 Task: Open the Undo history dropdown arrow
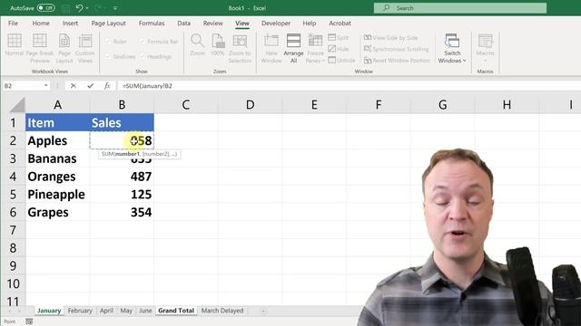pyautogui.click(x=87, y=8)
